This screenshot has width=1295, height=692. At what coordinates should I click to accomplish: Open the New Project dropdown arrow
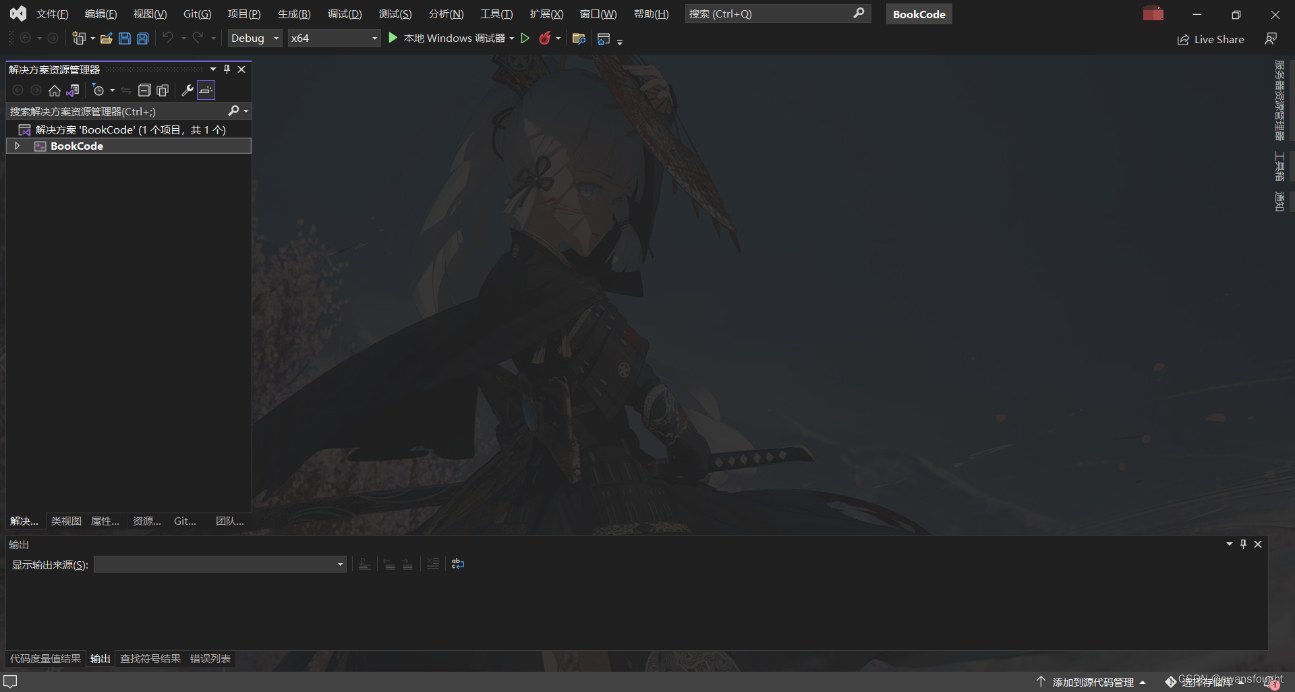click(x=92, y=38)
